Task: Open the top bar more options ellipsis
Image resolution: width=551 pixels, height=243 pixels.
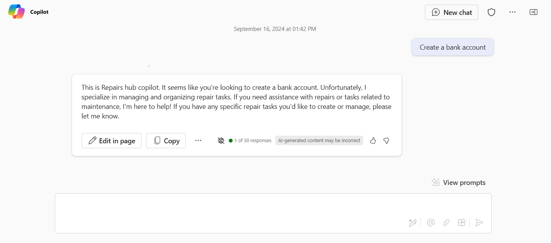Action: (x=512, y=12)
